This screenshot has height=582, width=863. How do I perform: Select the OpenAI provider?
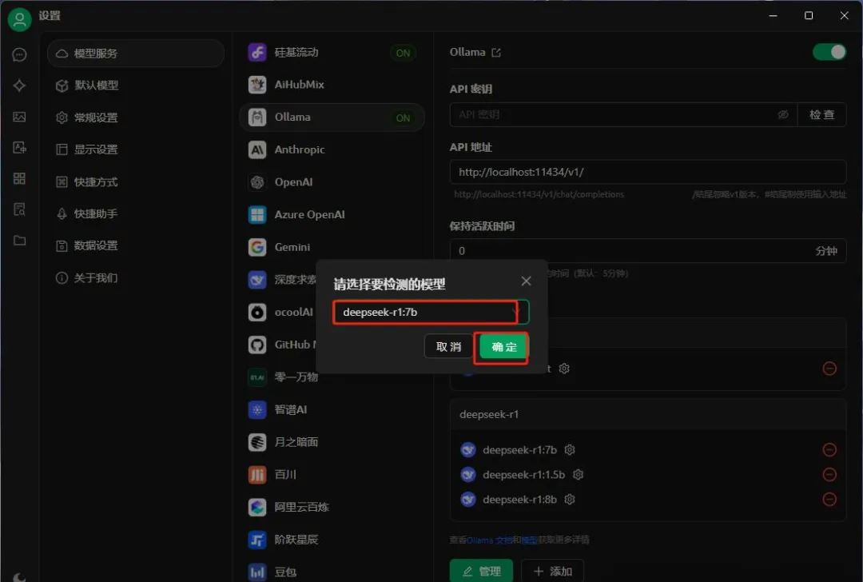[332, 182]
